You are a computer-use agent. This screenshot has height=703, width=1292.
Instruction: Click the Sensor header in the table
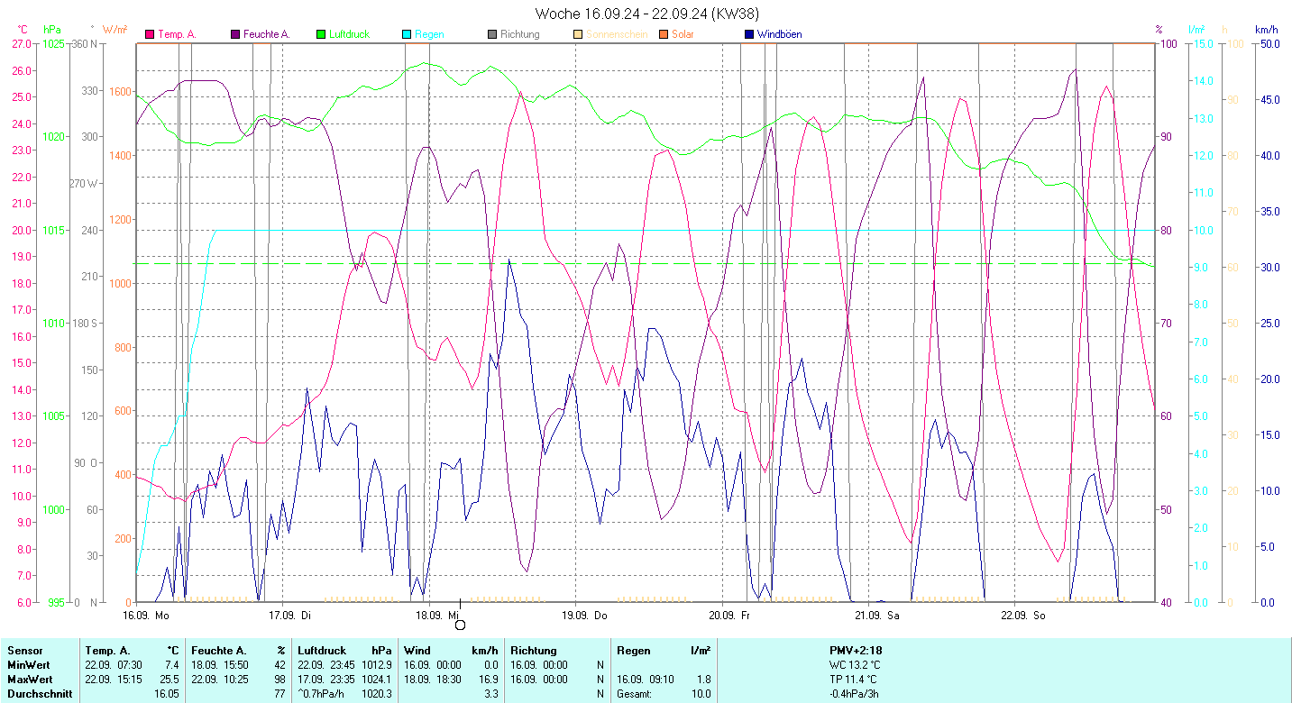[23, 650]
